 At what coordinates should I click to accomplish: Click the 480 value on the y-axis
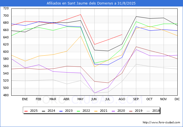click(x=6, y=95)
